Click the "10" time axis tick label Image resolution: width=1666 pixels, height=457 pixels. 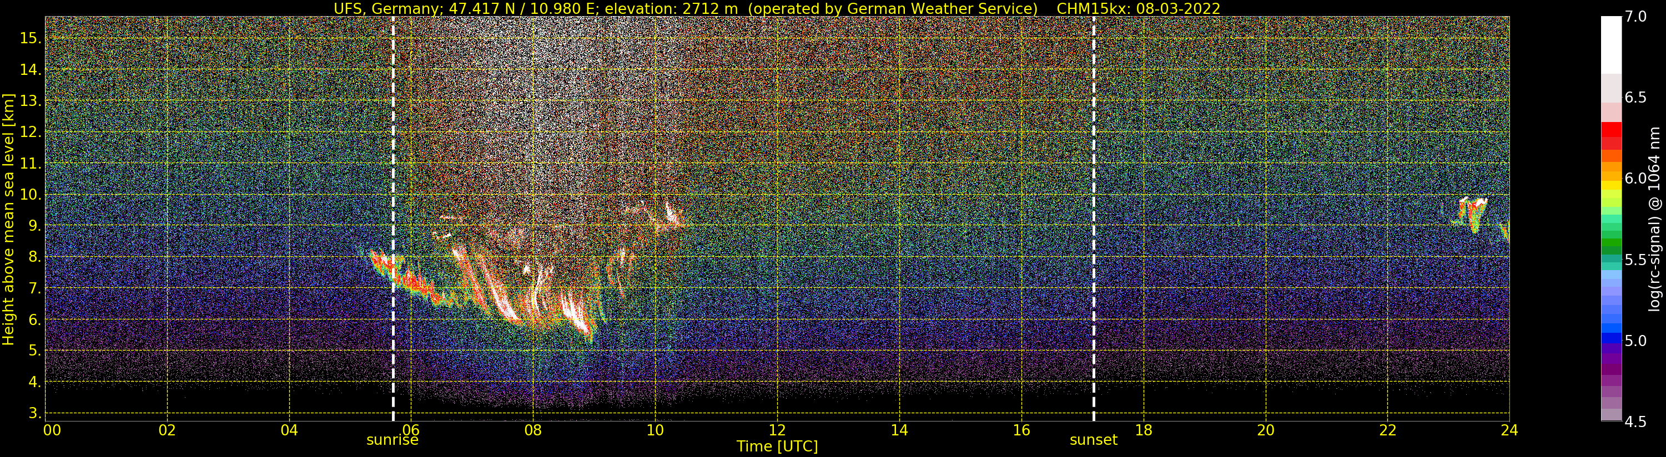coord(655,430)
